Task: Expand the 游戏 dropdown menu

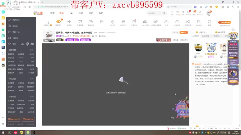Action: tap(91, 13)
